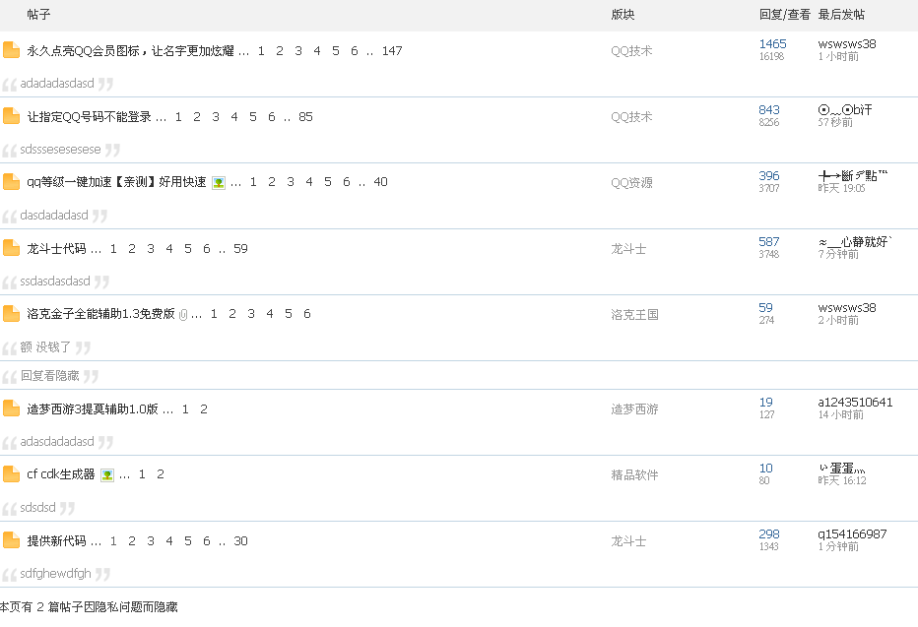918x627 pixels.
Task: Go to page 4 of 龙斗士代码 thread
Action: click(169, 249)
